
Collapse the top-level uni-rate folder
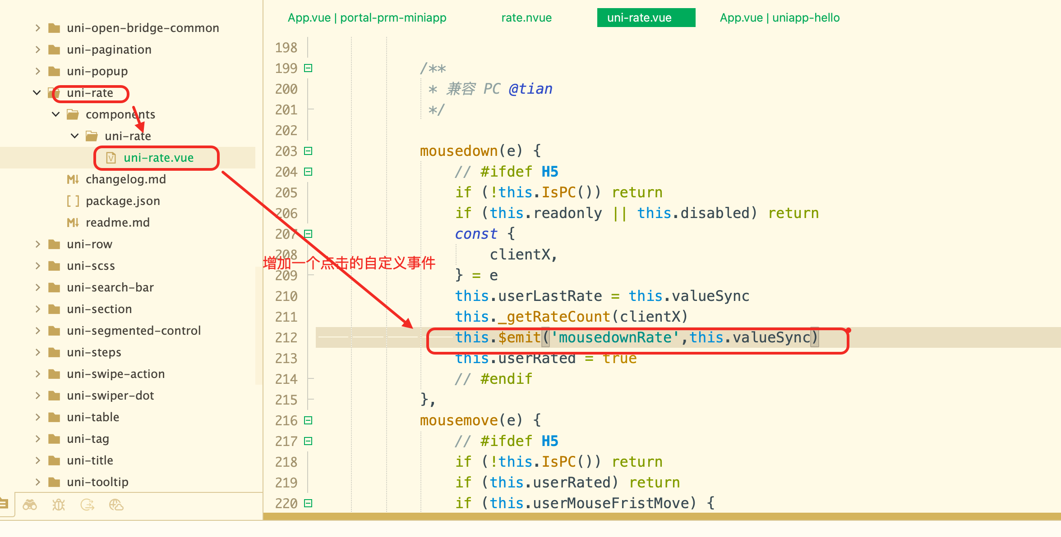(37, 93)
